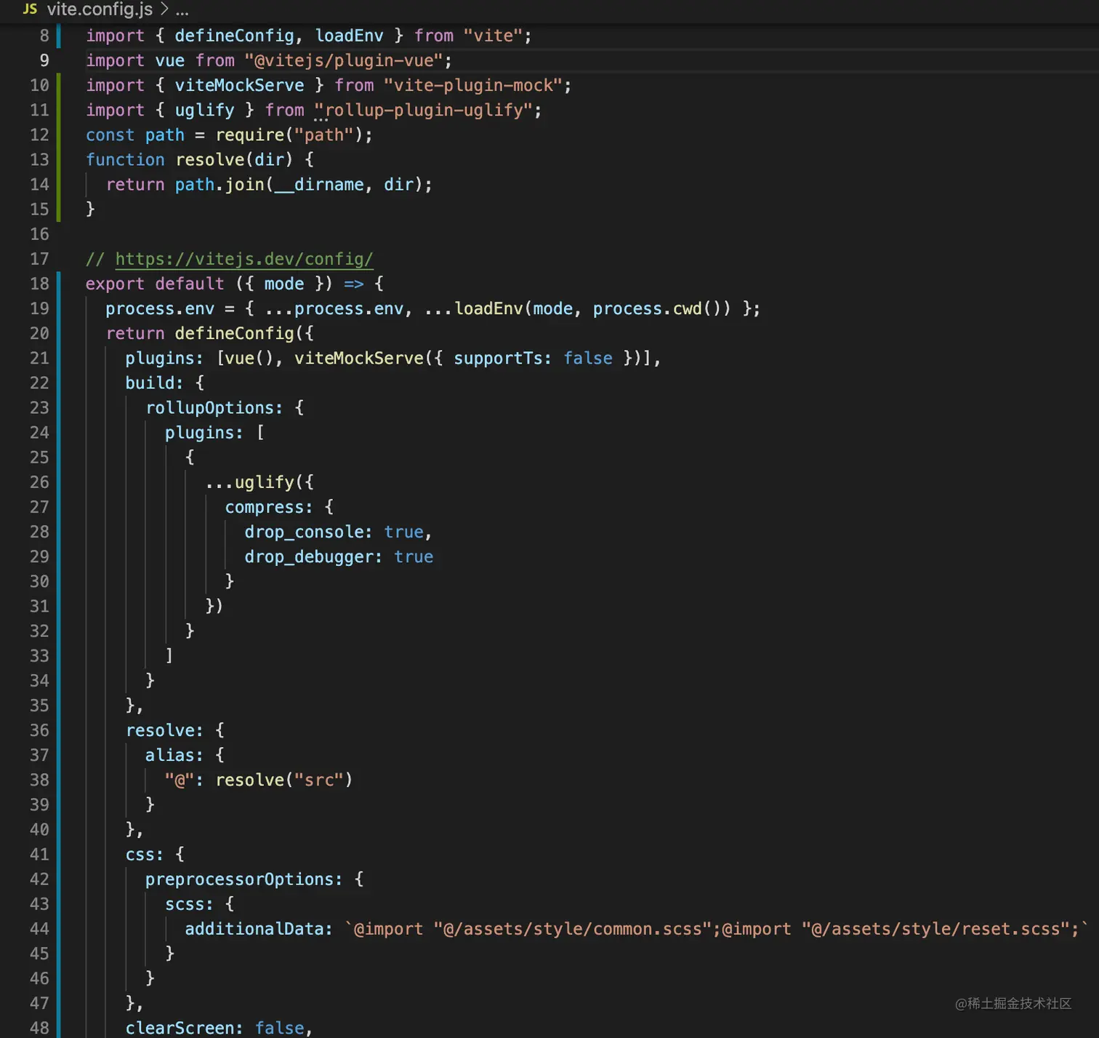Click the cwd method call on line 19

click(x=687, y=308)
